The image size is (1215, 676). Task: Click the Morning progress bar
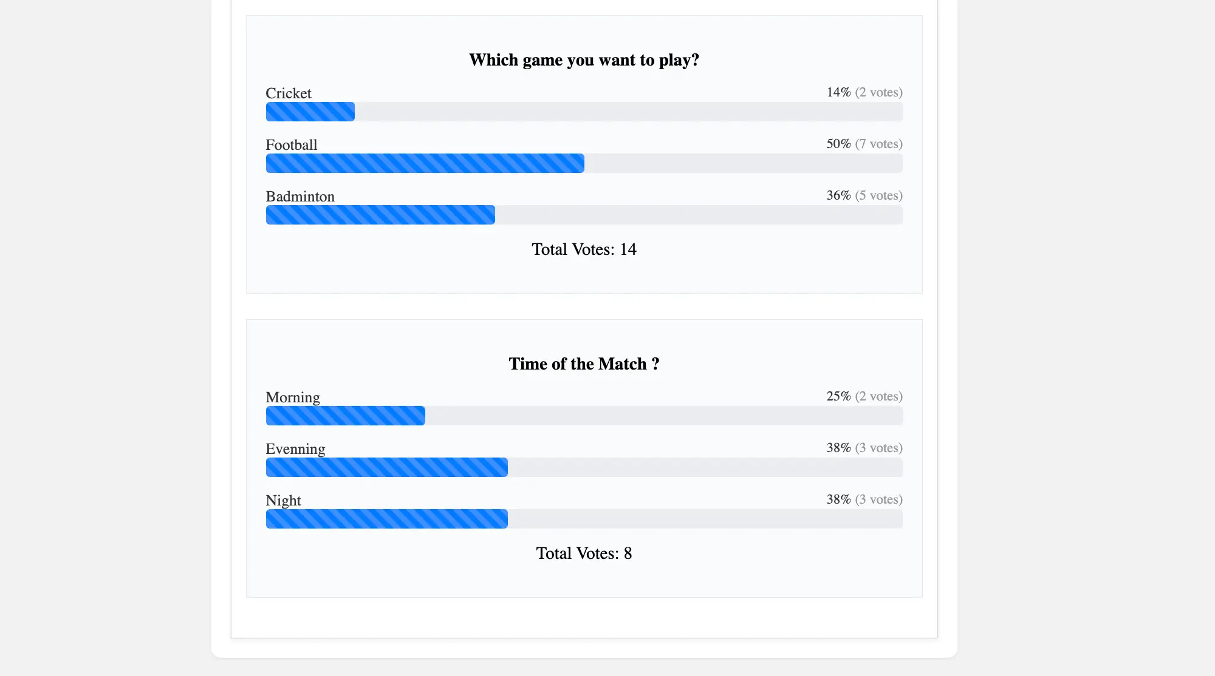[584, 416]
